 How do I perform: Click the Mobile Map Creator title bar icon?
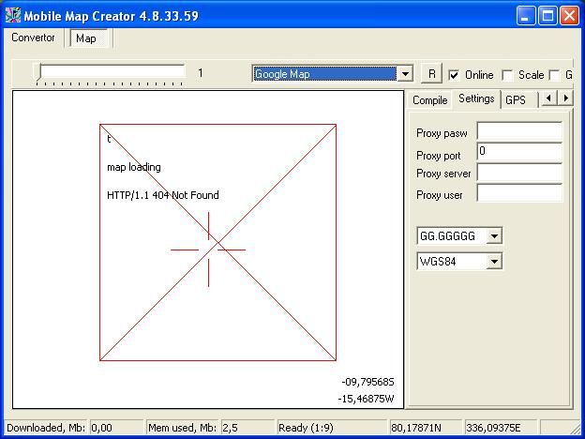[13, 15]
